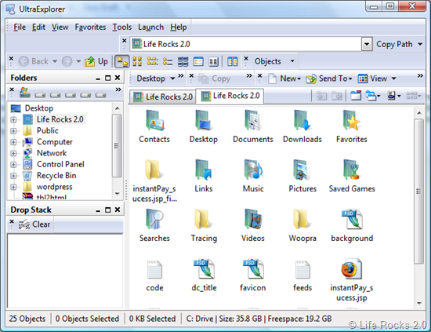Open the Copy Path dropdown arrow
Image resolution: width=431 pixels, height=332 pixels.
click(x=420, y=44)
